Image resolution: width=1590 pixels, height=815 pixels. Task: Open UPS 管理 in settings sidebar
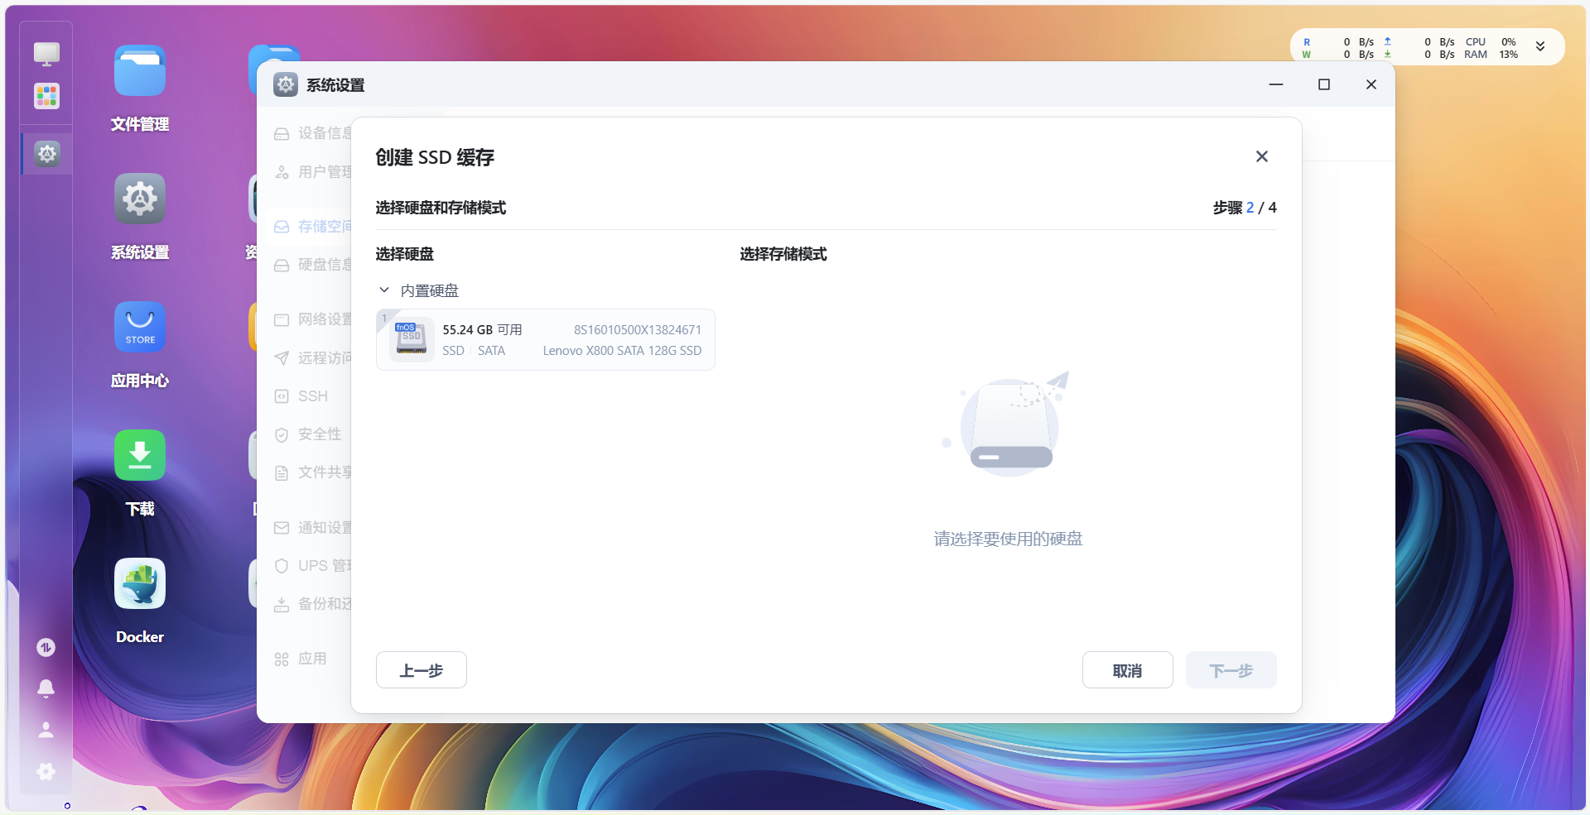click(x=312, y=566)
